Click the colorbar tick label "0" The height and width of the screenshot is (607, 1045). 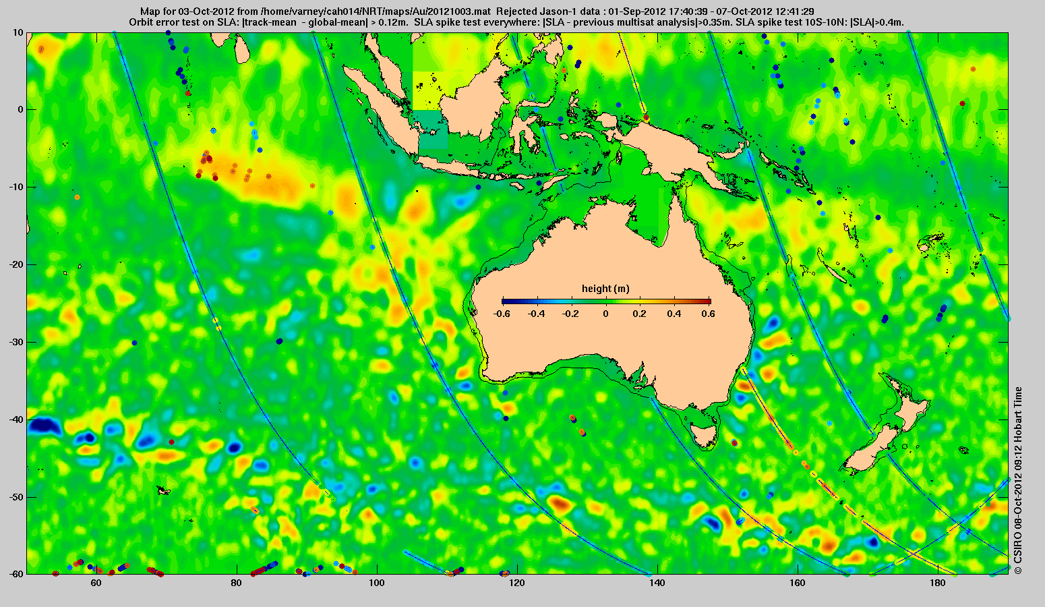coord(606,314)
